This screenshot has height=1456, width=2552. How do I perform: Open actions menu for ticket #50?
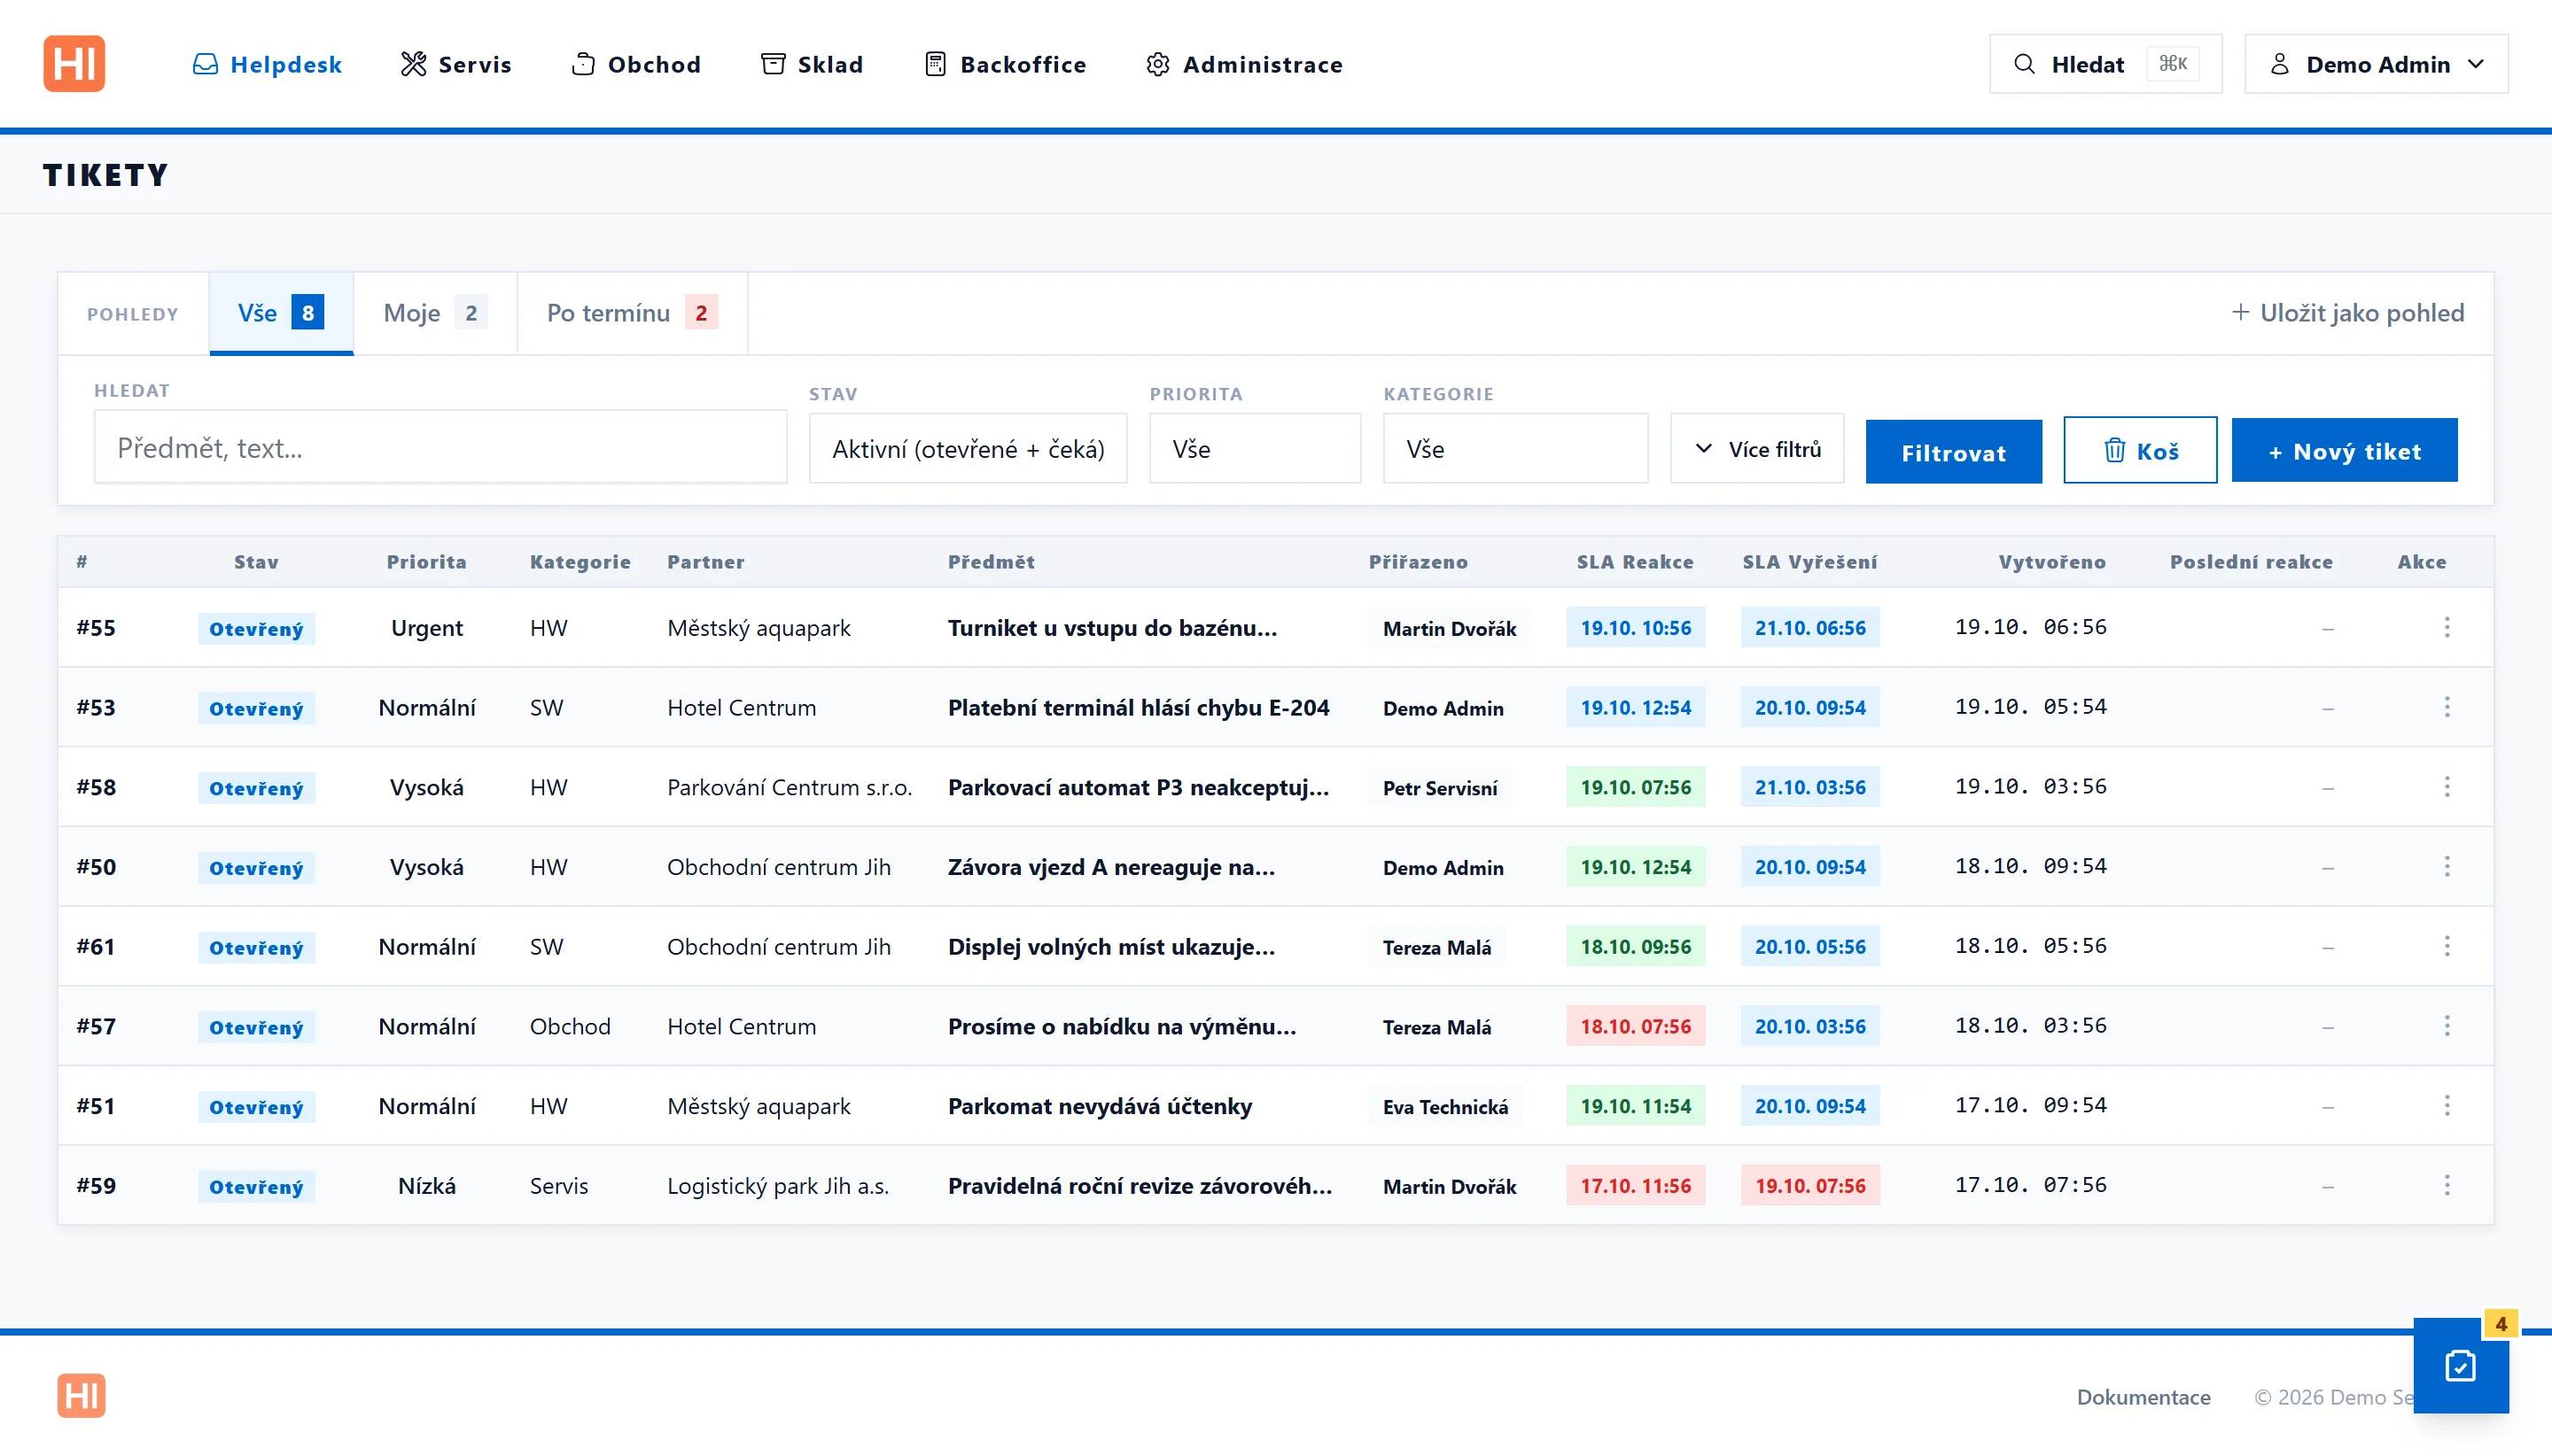pyautogui.click(x=2447, y=866)
